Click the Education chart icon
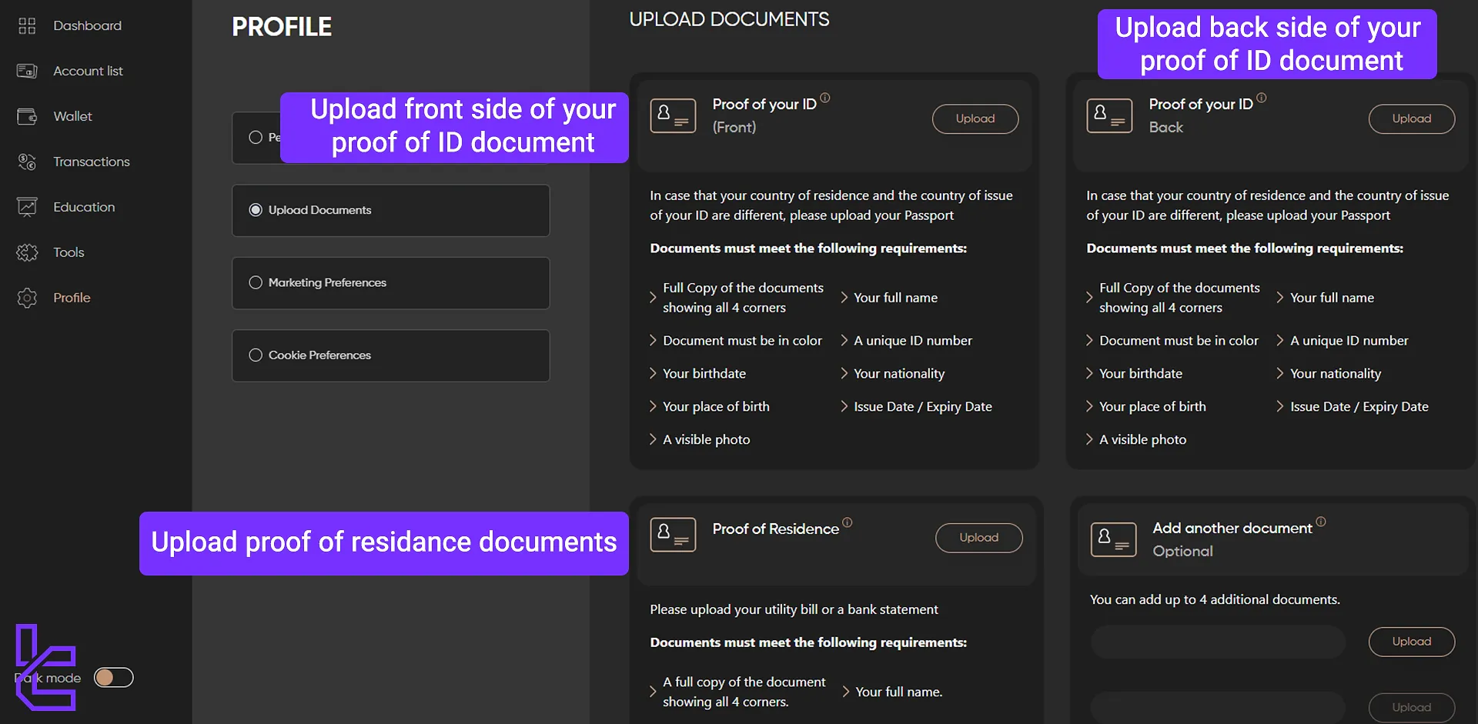The width and height of the screenshot is (1478, 724). [x=27, y=207]
